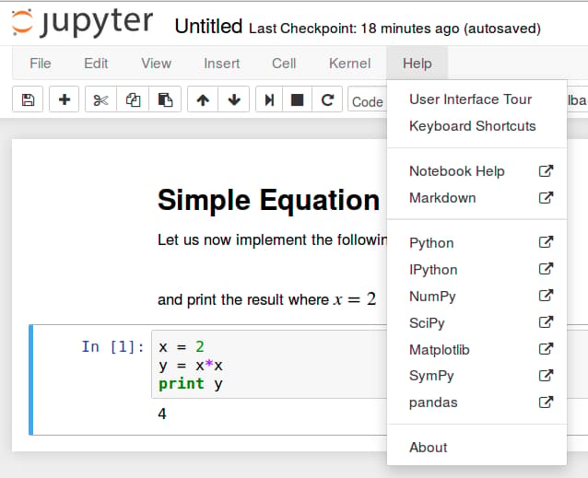Open Notebook Help link
The image size is (588, 478).
(x=476, y=170)
